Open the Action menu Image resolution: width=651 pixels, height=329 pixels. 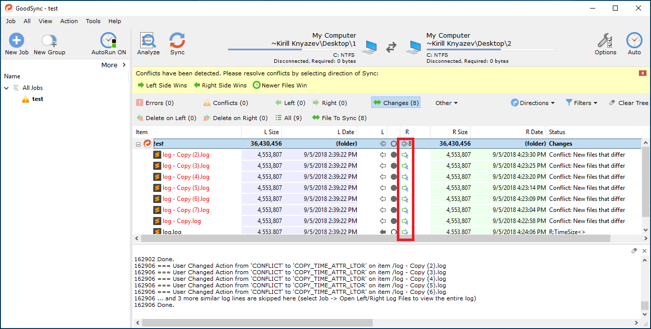pyautogui.click(x=69, y=21)
